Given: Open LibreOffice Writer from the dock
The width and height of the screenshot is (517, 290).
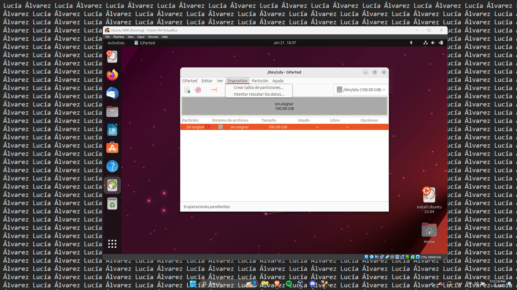Looking at the screenshot, I should [x=112, y=130].
